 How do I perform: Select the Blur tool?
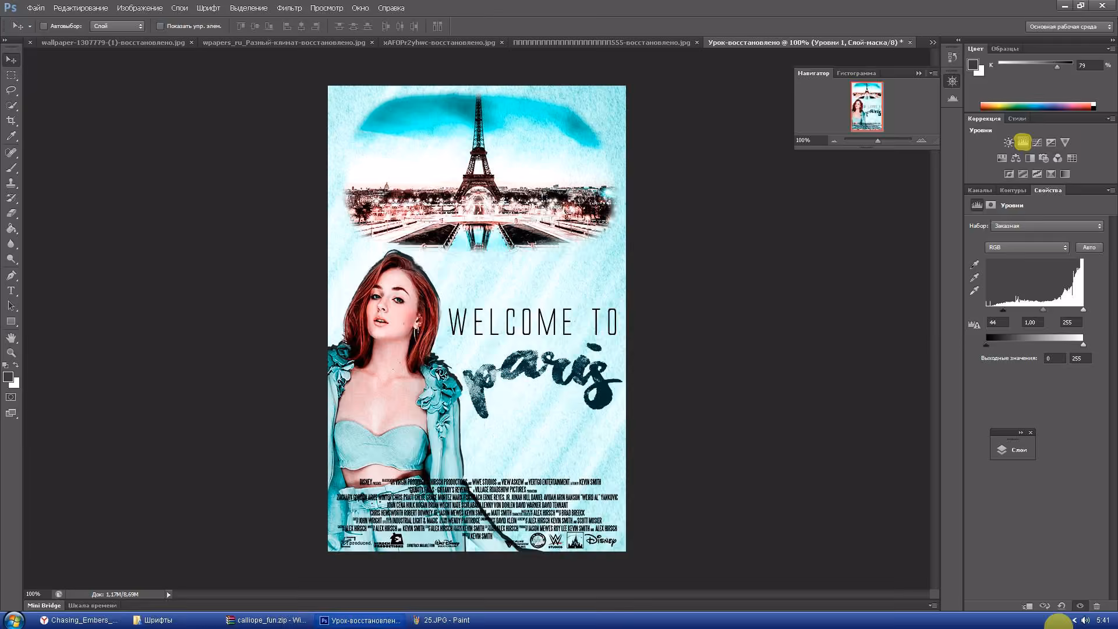11,243
